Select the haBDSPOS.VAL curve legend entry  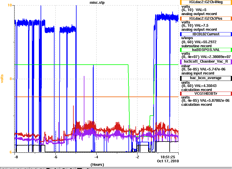coord(206,50)
